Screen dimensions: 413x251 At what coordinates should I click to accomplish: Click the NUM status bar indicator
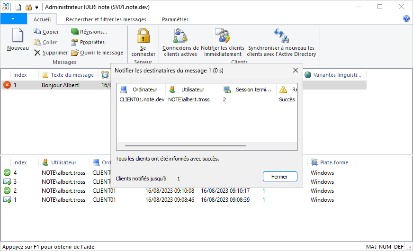(385, 247)
